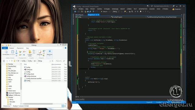
Task: Open the ПРАВКА menu in Visual Studio
Action: tap(81, 9)
